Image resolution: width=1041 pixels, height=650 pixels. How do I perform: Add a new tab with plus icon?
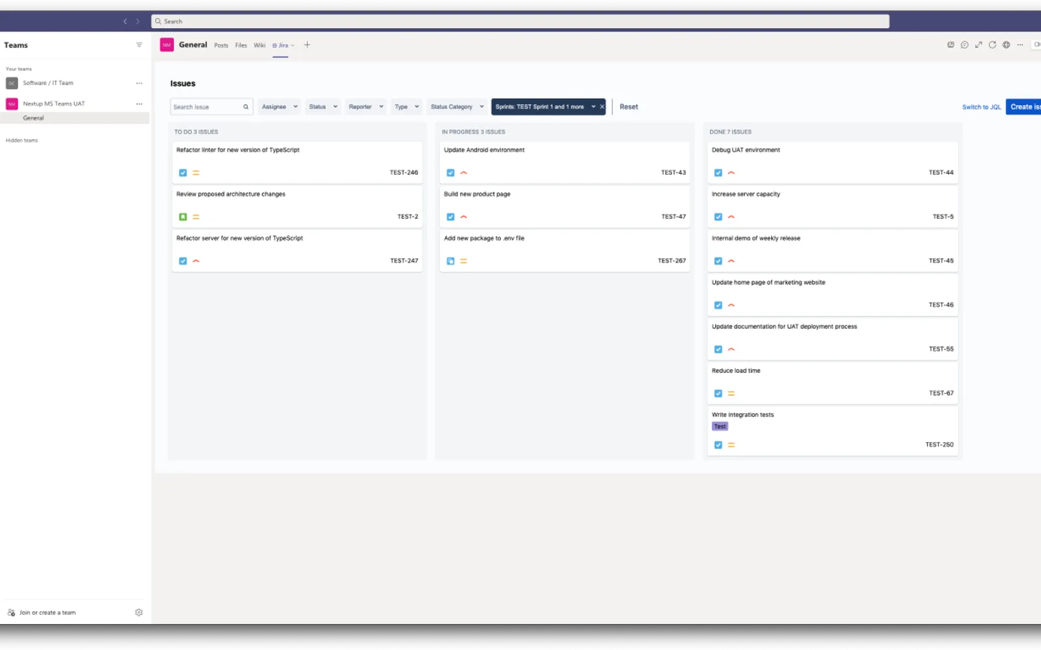coord(307,45)
